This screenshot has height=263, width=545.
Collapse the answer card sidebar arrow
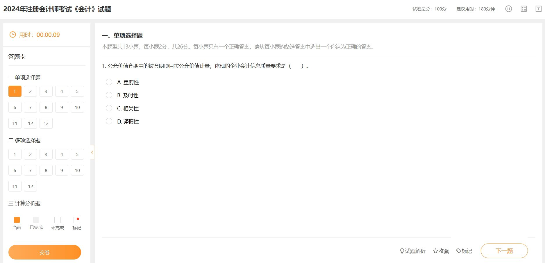[x=92, y=152]
